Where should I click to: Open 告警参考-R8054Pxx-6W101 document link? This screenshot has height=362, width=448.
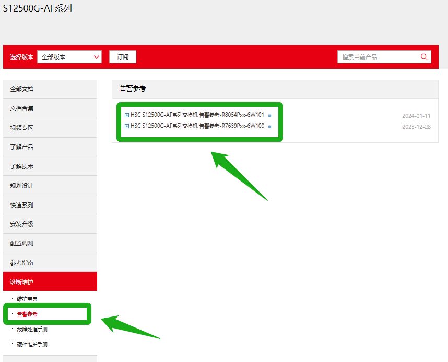[x=197, y=115]
